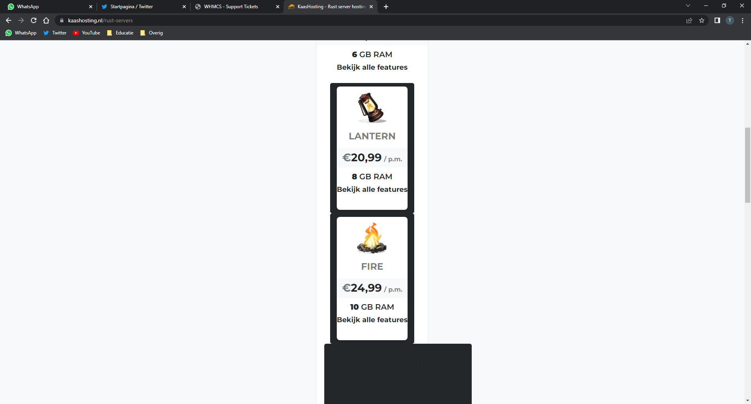Open Bekijk alle features for Fire plan
Viewport: 751px width, 404px height.
pyautogui.click(x=372, y=320)
